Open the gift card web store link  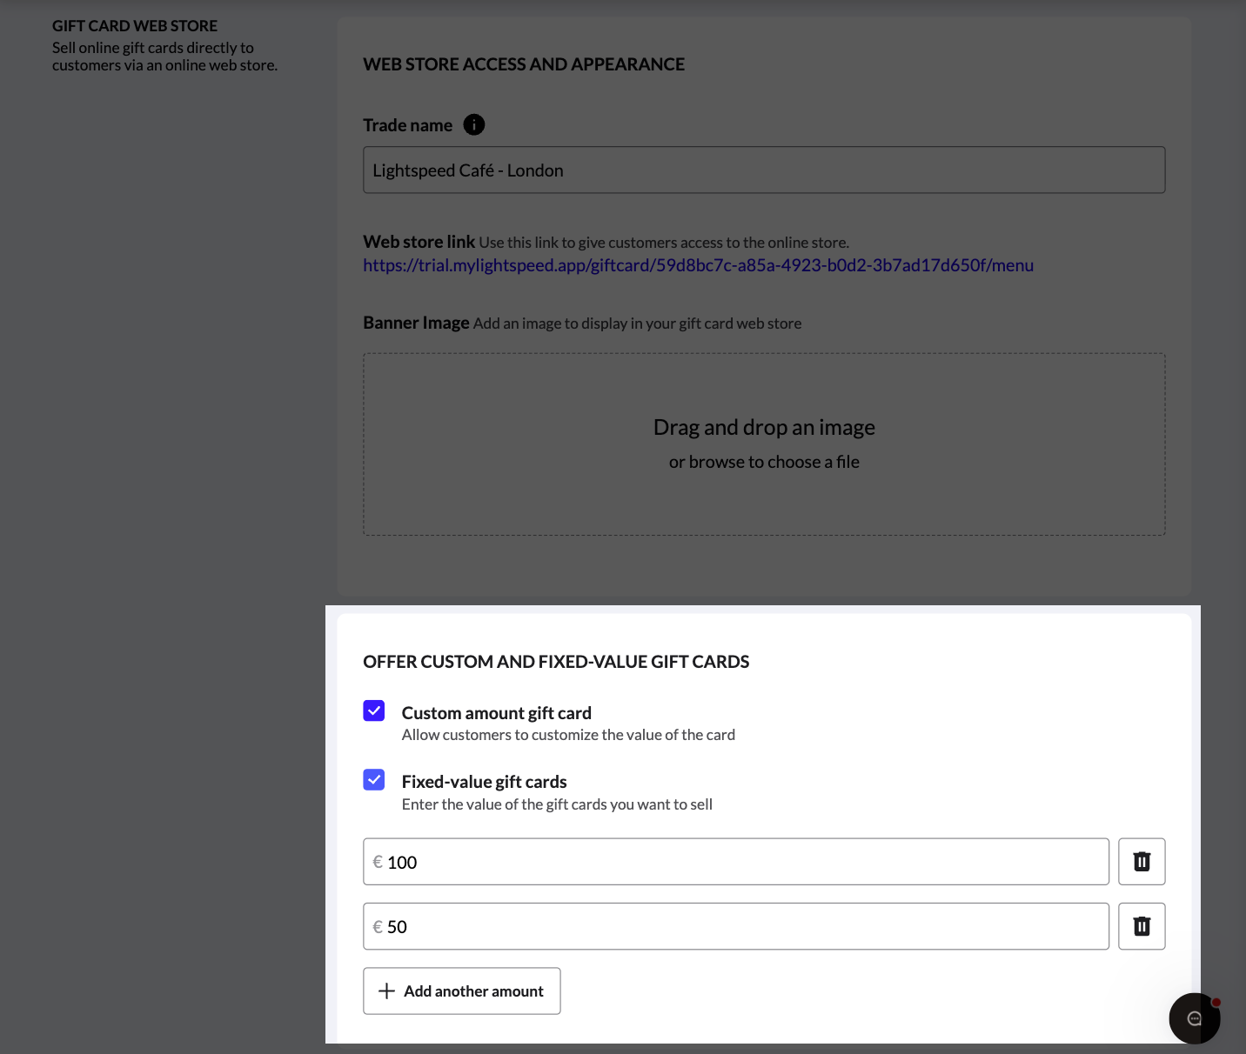point(698,265)
